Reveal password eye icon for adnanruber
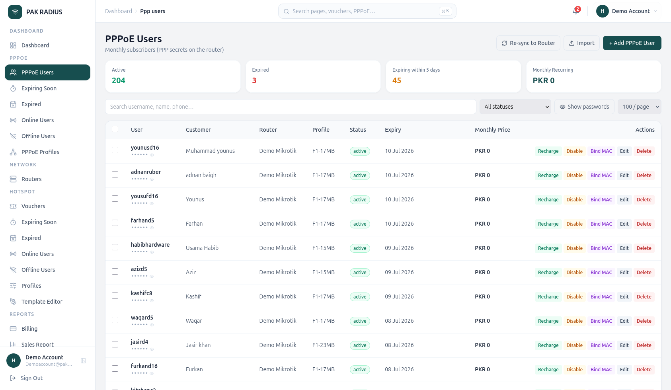 coord(152,179)
